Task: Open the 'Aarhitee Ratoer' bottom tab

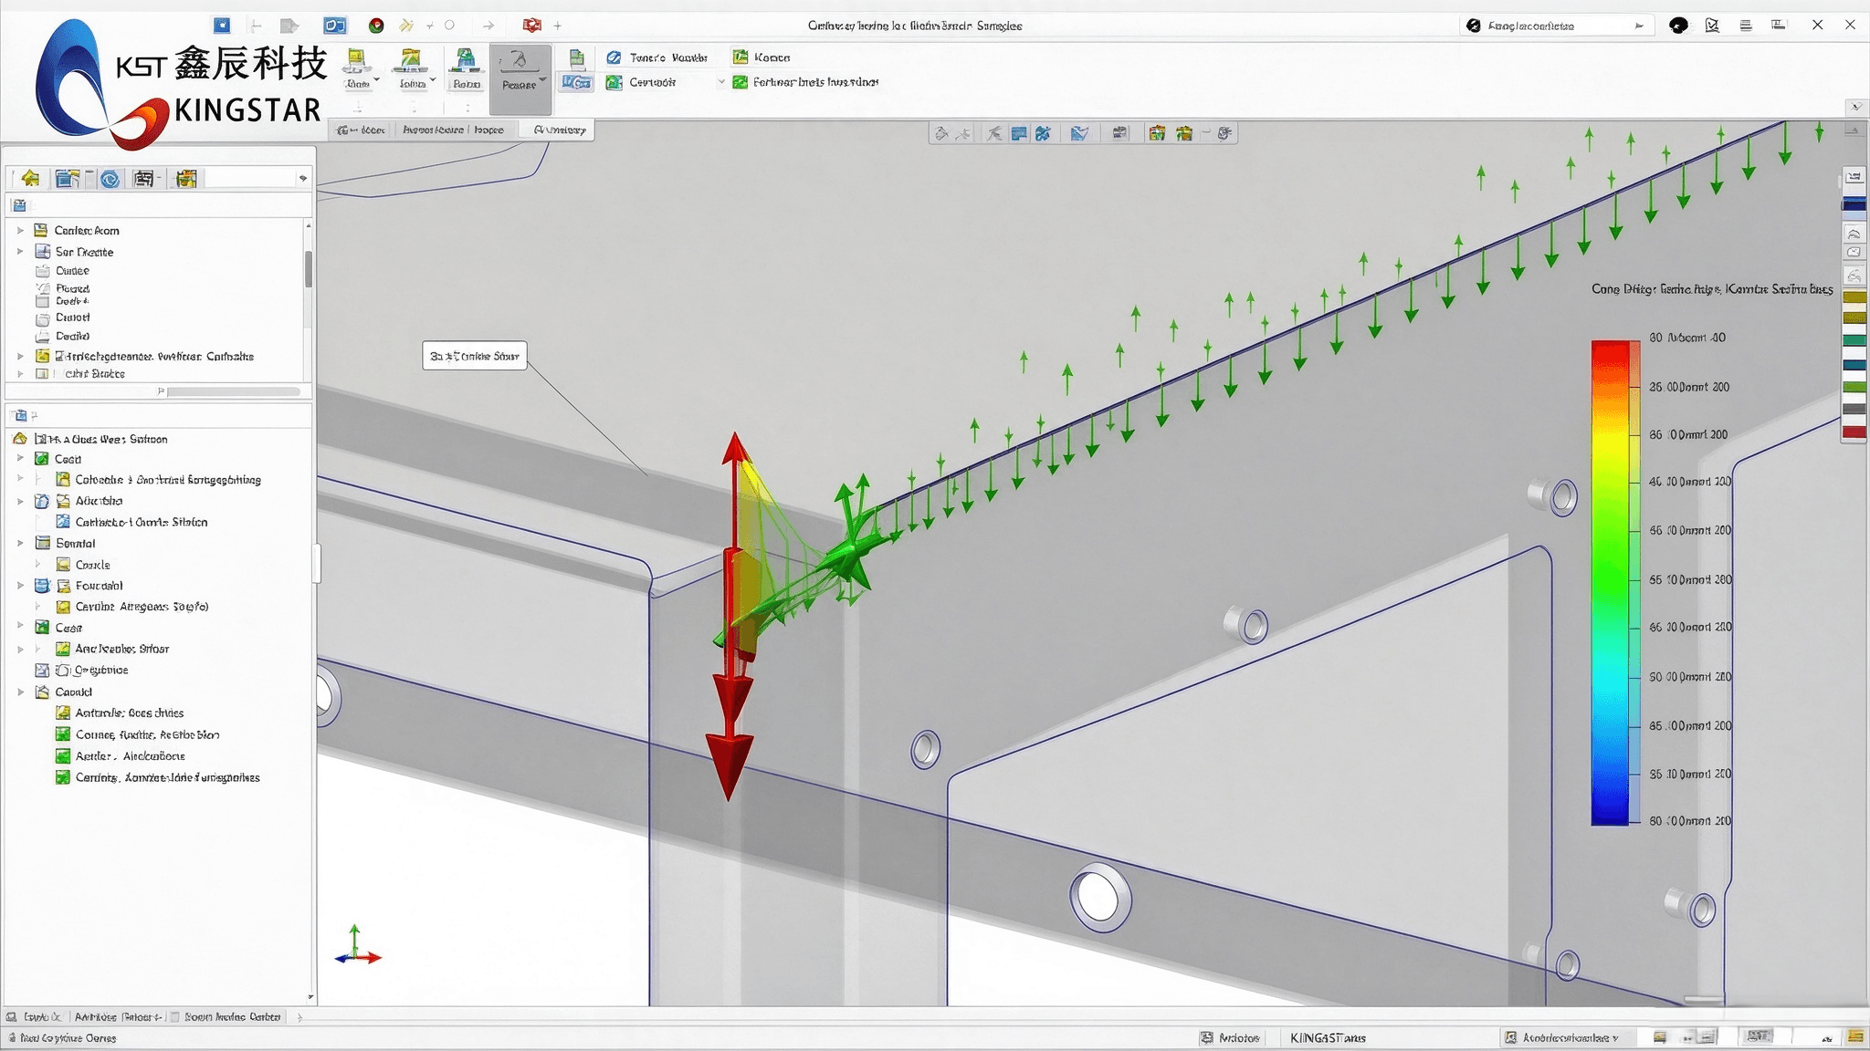Action: tap(119, 1016)
